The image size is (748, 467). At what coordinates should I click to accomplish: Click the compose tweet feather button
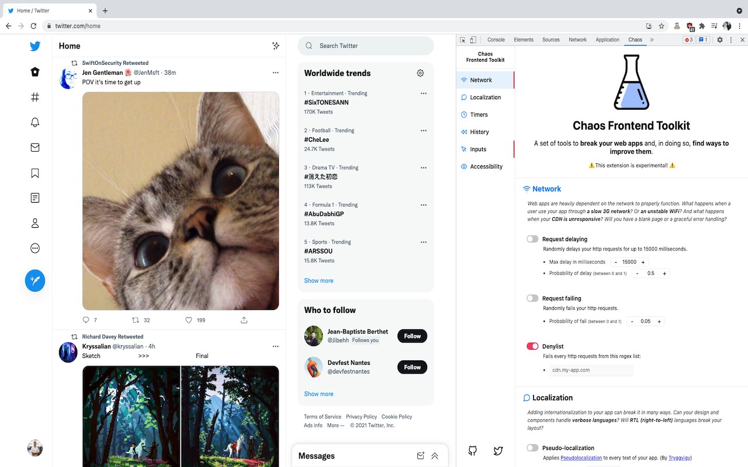pyautogui.click(x=35, y=281)
